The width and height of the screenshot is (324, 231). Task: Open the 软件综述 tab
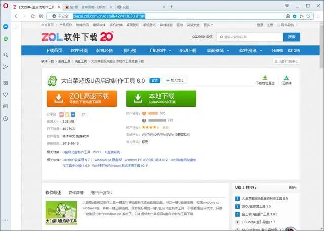[x=53, y=192]
